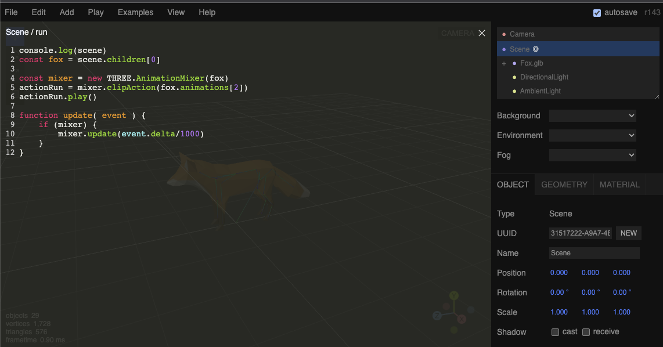Click the yellow dot beside DirectionalLight
The width and height of the screenshot is (663, 347).
click(x=514, y=77)
